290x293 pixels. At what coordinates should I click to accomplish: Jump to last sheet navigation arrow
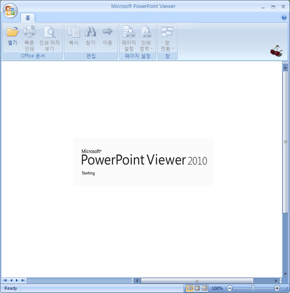23,280
